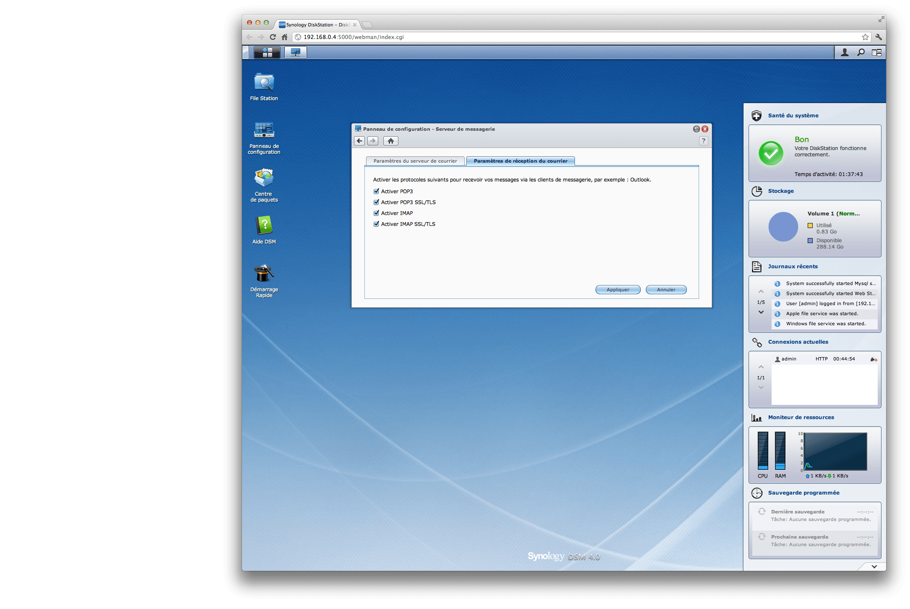Show next page of recent logs
The image size is (910, 609).
coord(761,312)
